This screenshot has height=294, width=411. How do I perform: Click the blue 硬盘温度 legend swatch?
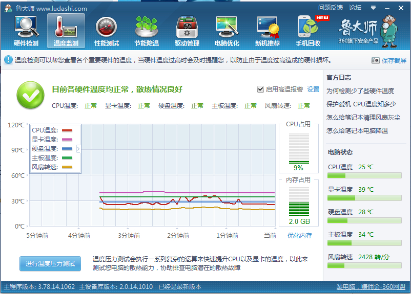pyautogui.click(x=67, y=149)
